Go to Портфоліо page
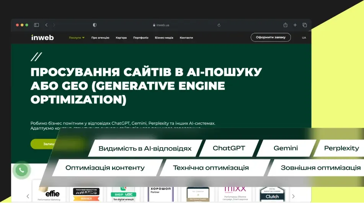The height and width of the screenshot is (203, 364). 141,38
